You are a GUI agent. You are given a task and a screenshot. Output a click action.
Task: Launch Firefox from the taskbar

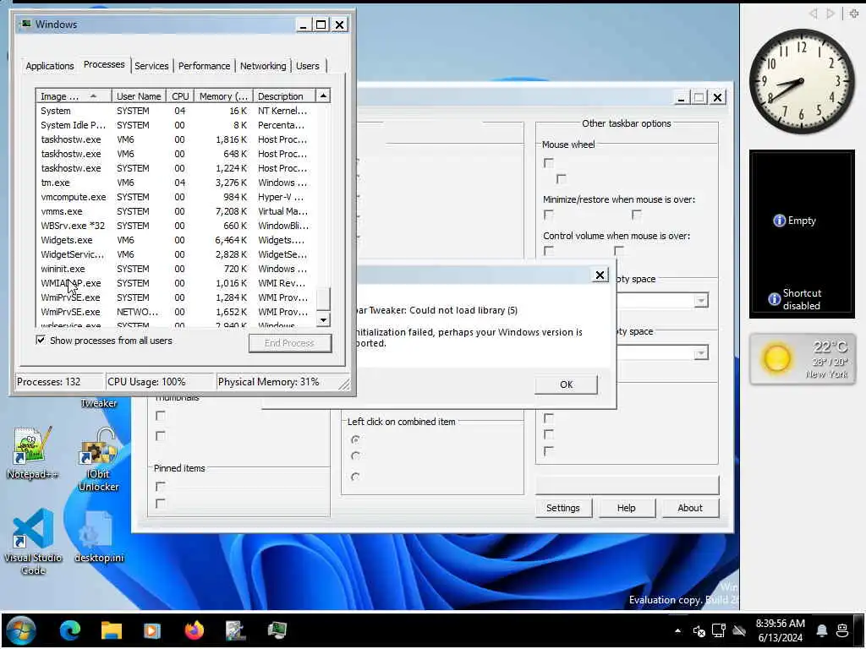(194, 630)
